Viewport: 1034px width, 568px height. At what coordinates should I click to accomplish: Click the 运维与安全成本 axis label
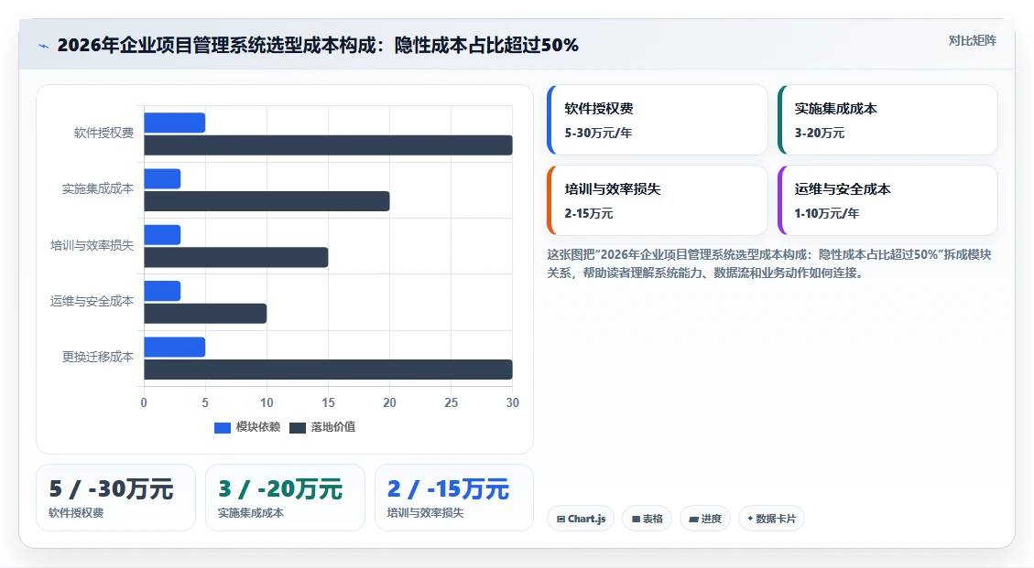92,301
